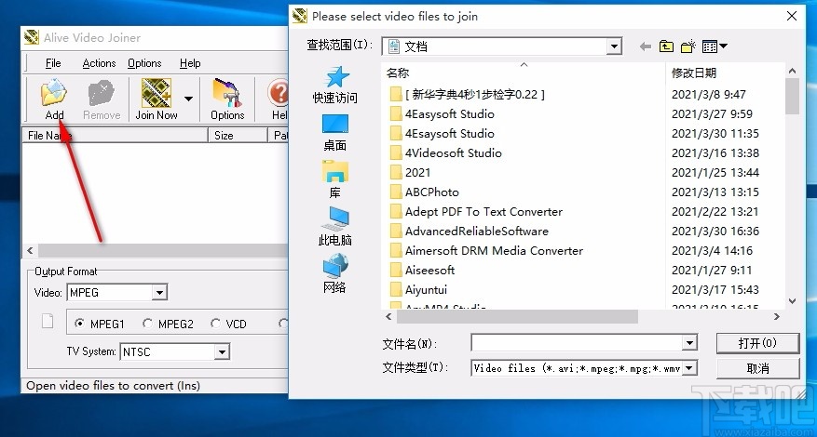817x437 pixels.
Task: Select 此电脑 in places bar
Action: (335, 227)
